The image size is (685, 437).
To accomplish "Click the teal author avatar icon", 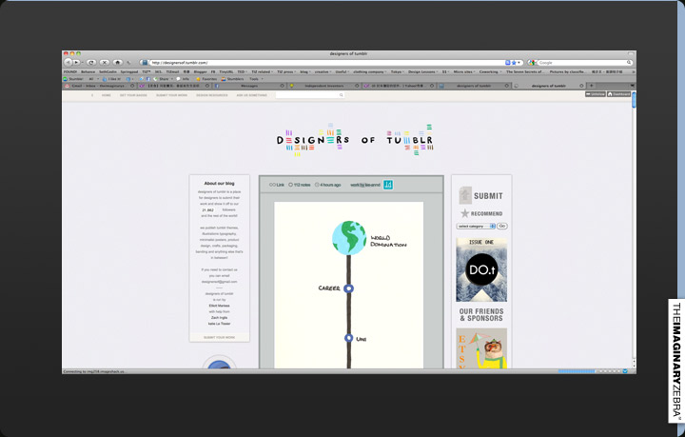I will tap(388, 184).
